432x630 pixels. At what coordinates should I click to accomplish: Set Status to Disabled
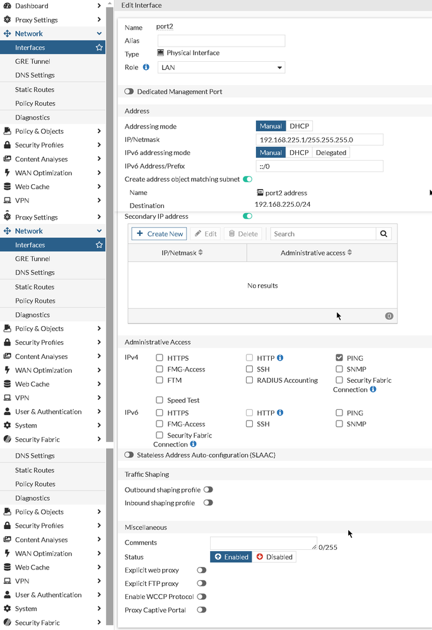(x=275, y=557)
